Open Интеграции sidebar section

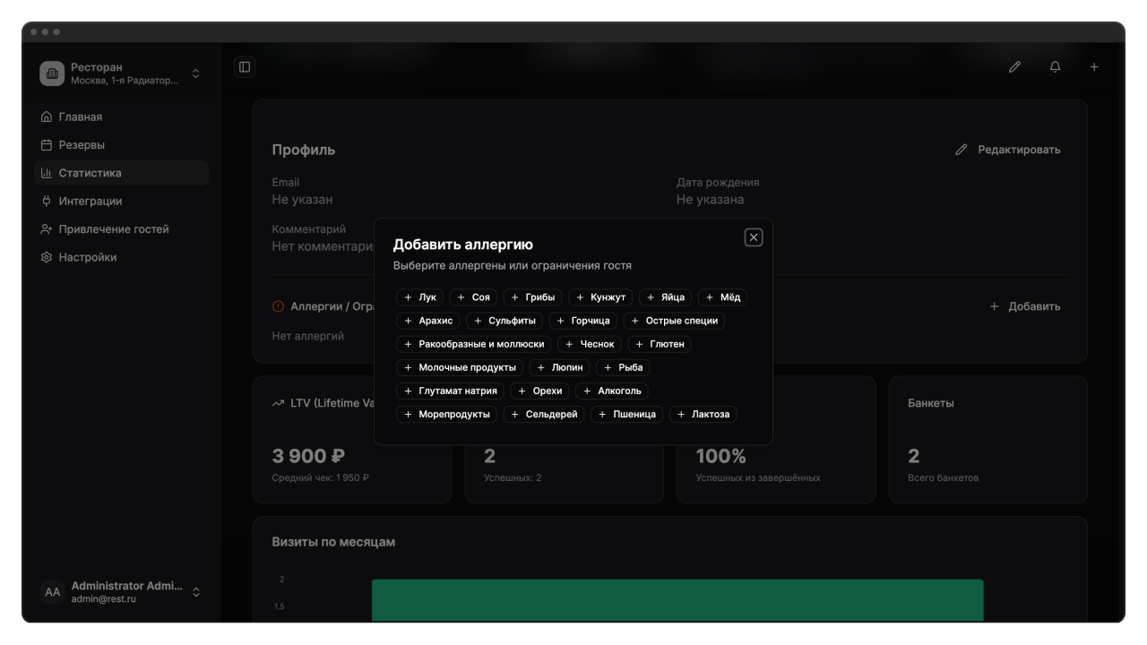coord(90,202)
